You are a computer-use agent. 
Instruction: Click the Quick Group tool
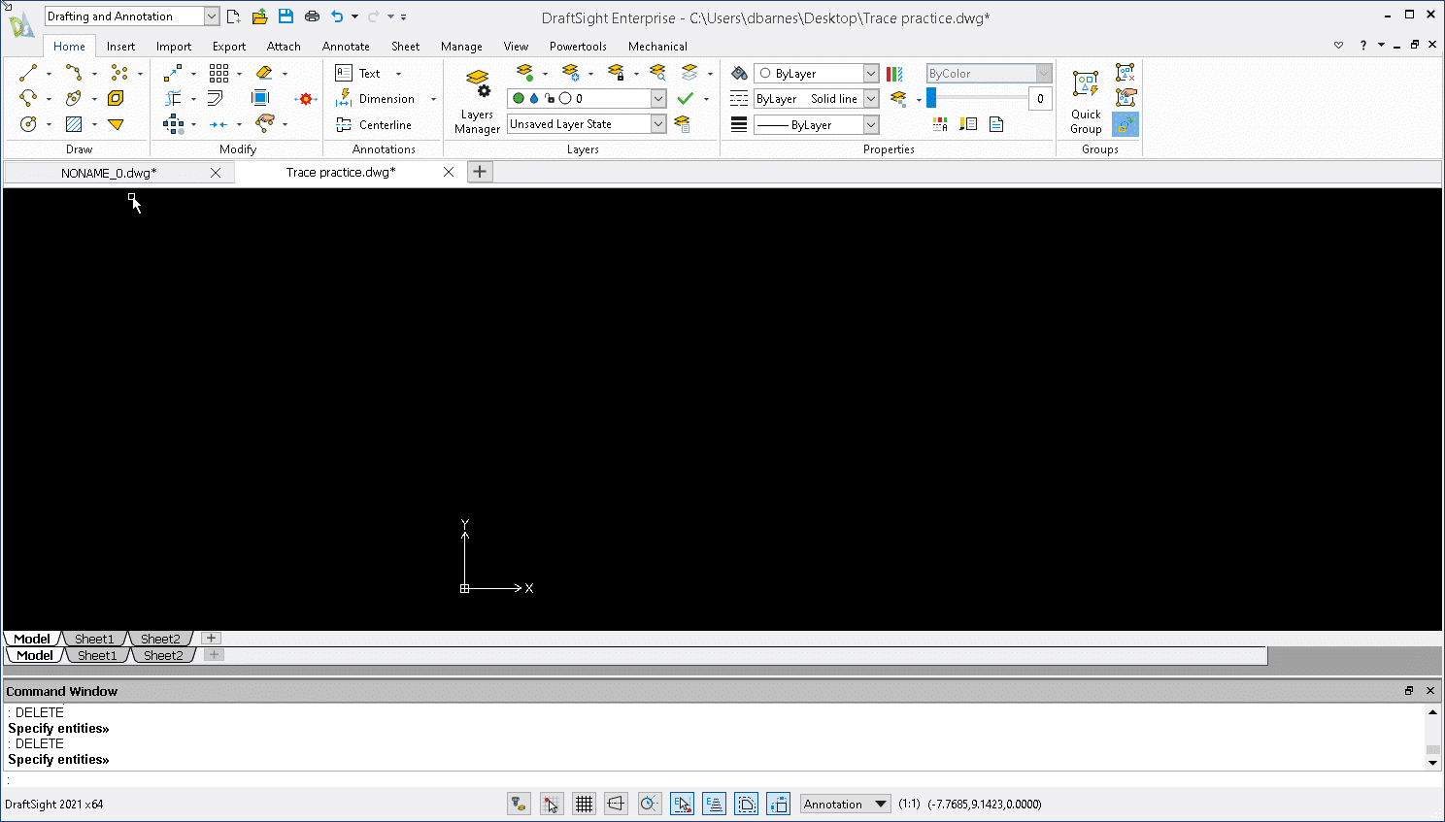coord(1086,101)
